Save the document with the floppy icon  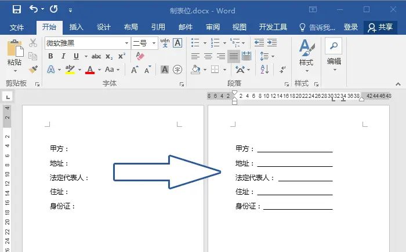(17, 10)
